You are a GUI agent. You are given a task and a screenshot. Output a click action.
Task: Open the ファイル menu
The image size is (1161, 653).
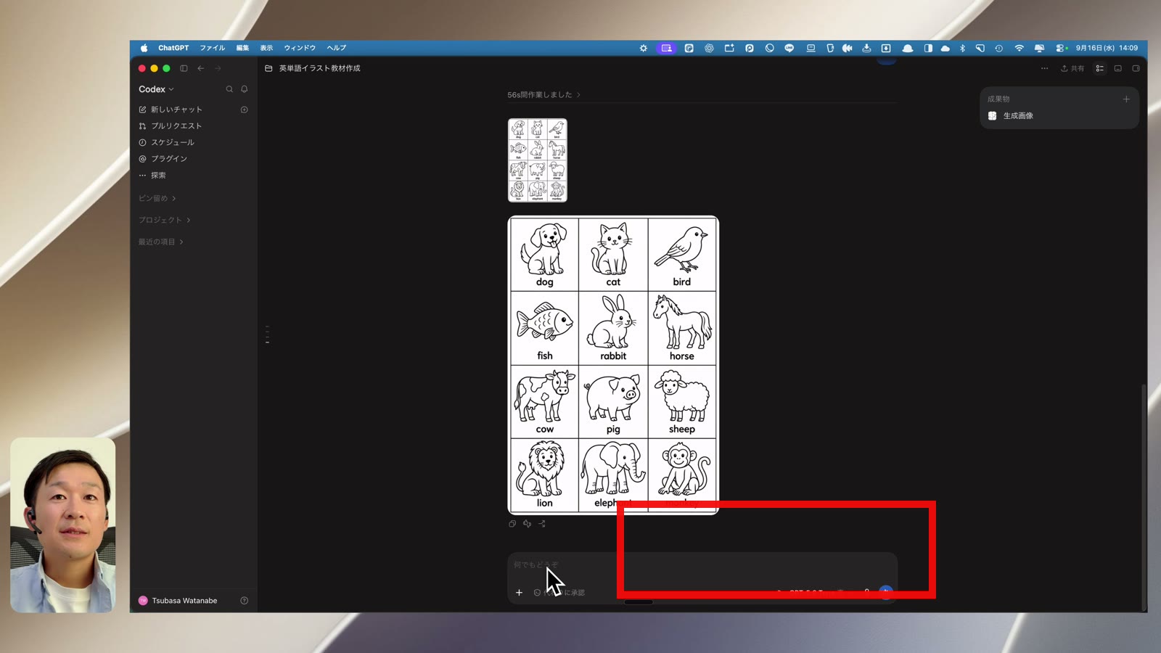coord(213,48)
